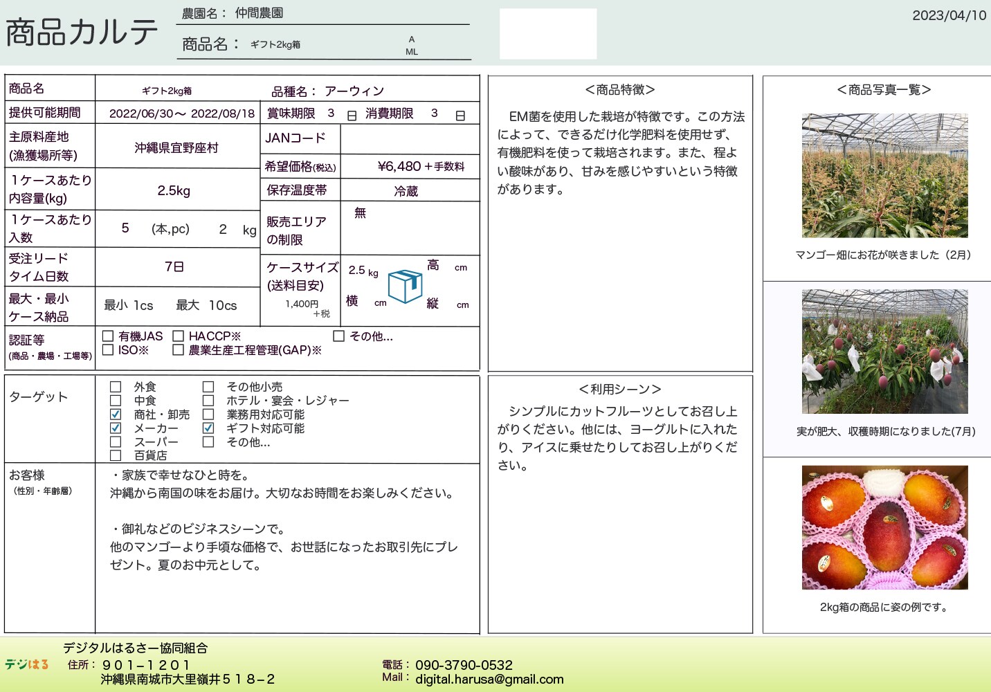Open the July harvest mango photo
Image resolution: width=991 pixels, height=692 pixels.
884,352
